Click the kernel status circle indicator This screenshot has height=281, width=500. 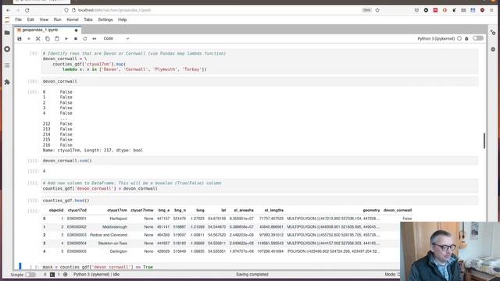point(459,38)
